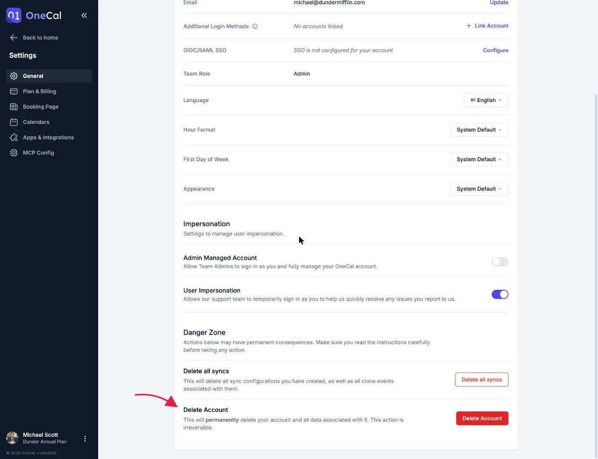Click Michael Scott's profile avatar
Screen dimensions: 598x459
coord(12,438)
